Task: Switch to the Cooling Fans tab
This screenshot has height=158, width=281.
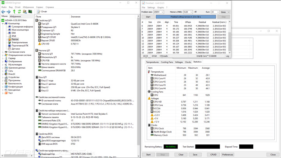Action: (167, 62)
